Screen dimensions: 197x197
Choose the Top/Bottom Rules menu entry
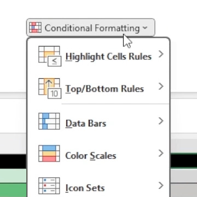click(99, 89)
